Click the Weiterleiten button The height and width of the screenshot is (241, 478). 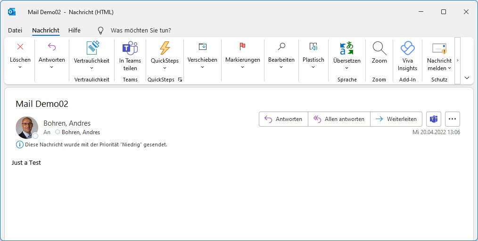(396, 119)
